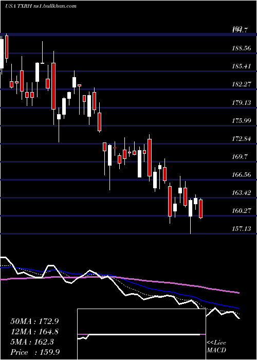Click the 12MA : 164.8 value
257x360 pixels.
point(34,332)
